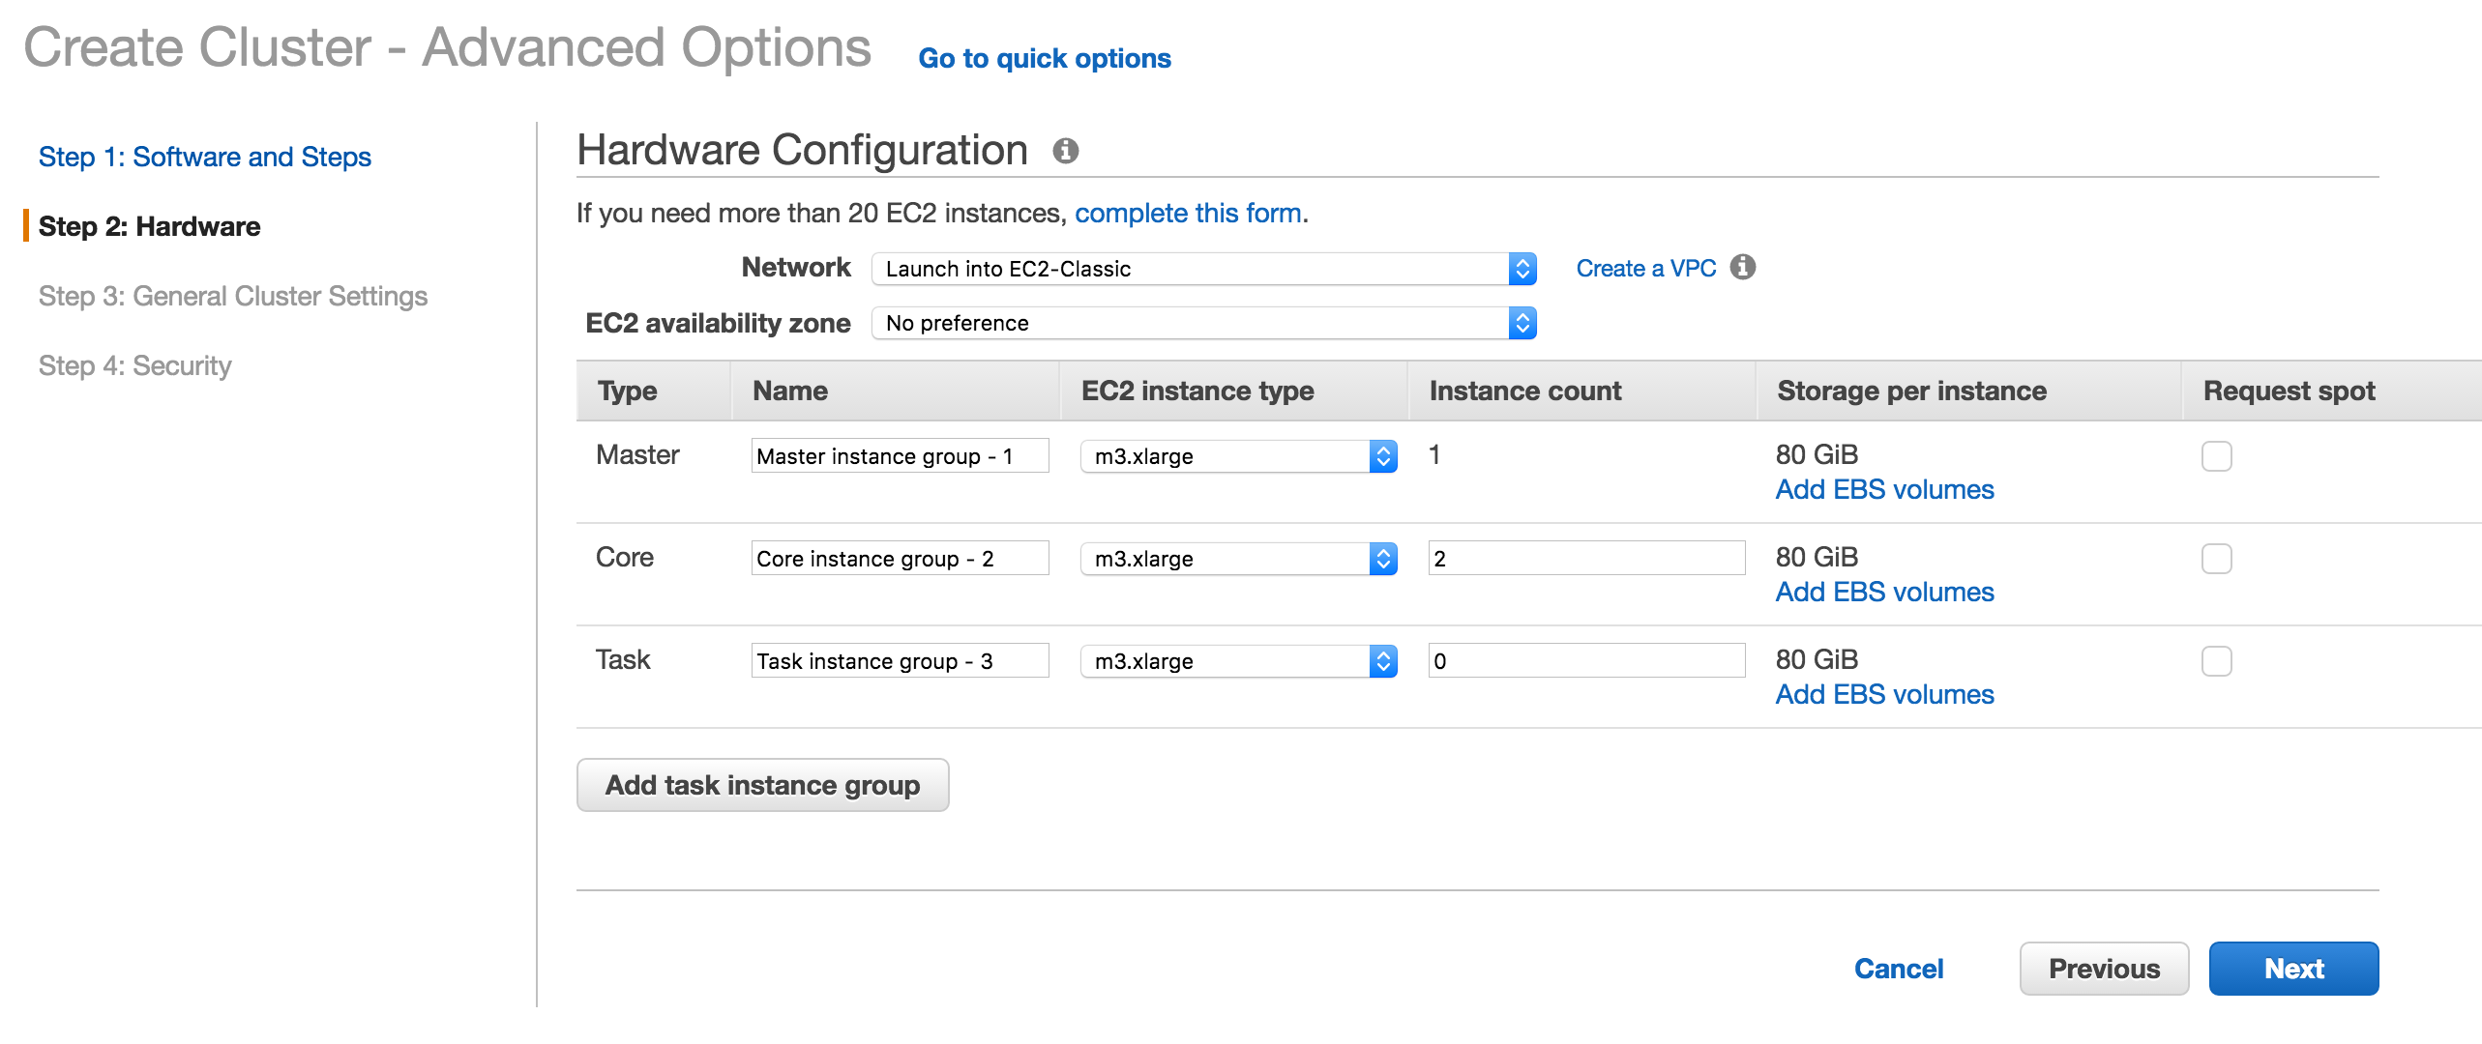Open Master EC2 instance type dropdown
This screenshot has width=2482, height=1044.
(1238, 456)
